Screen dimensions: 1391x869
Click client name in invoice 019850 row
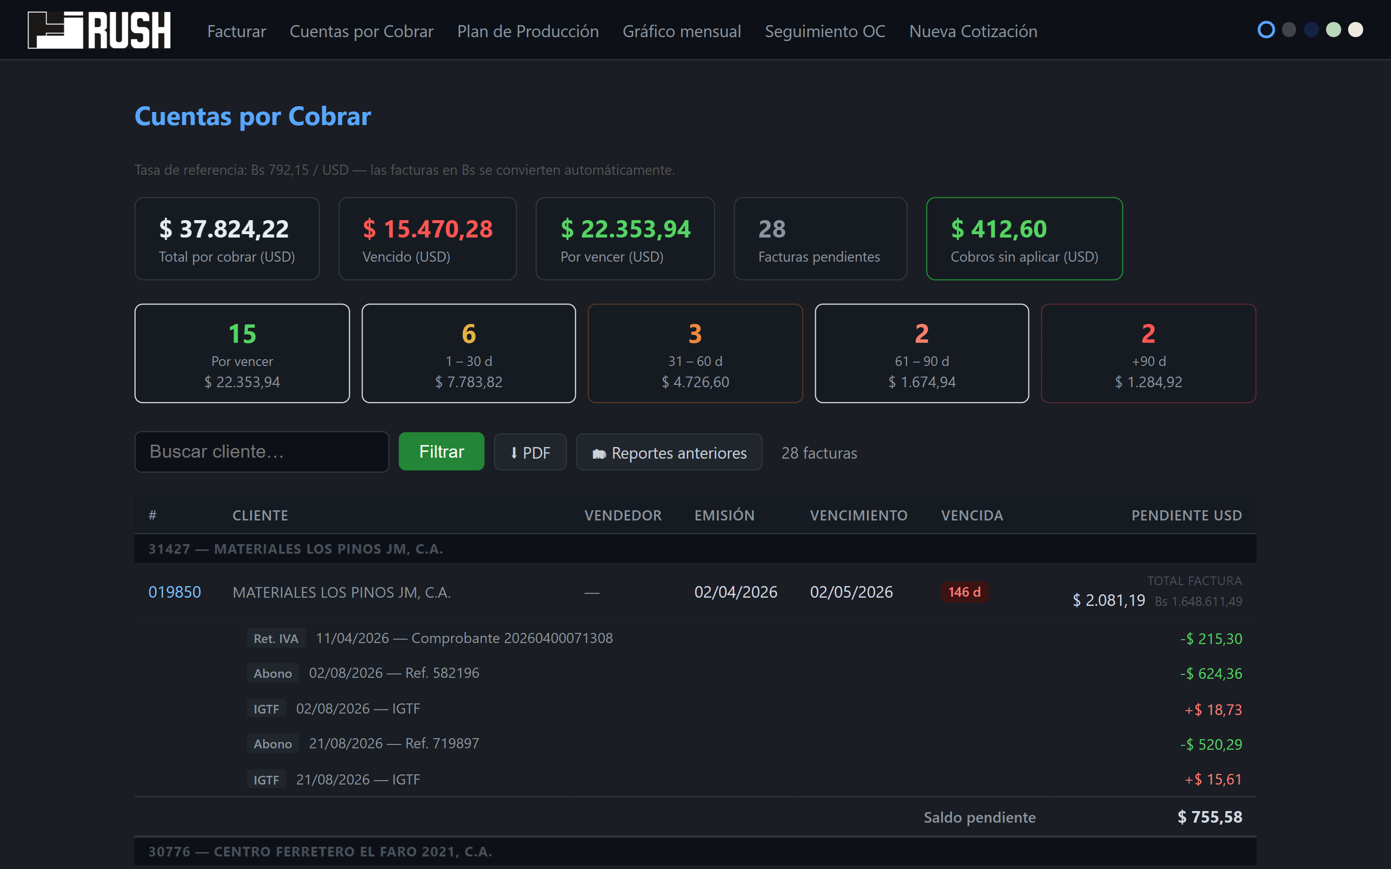click(x=341, y=592)
